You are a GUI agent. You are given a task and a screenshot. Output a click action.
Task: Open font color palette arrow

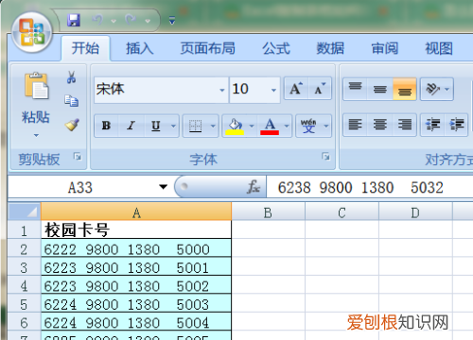click(x=287, y=126)
